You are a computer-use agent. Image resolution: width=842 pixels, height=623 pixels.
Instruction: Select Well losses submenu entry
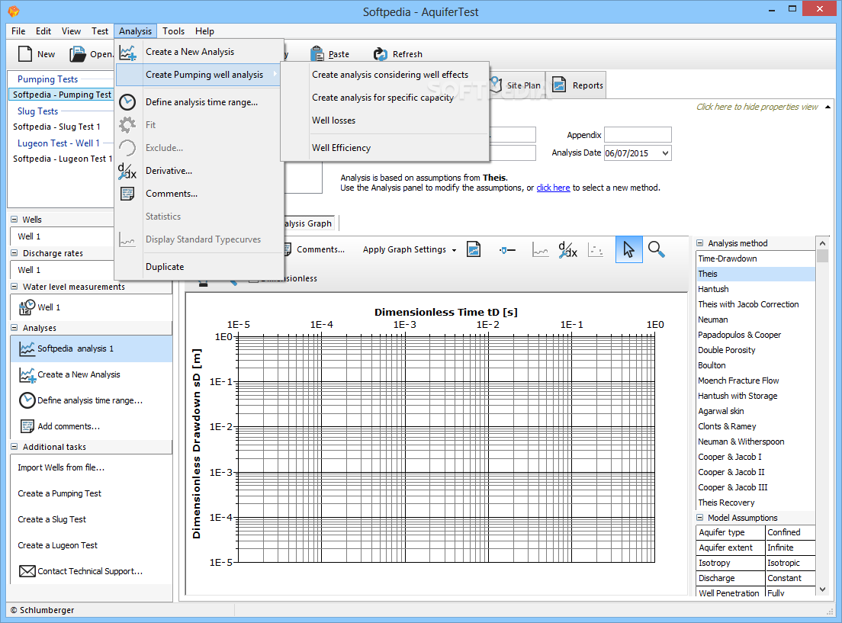(x=333, y=120)
